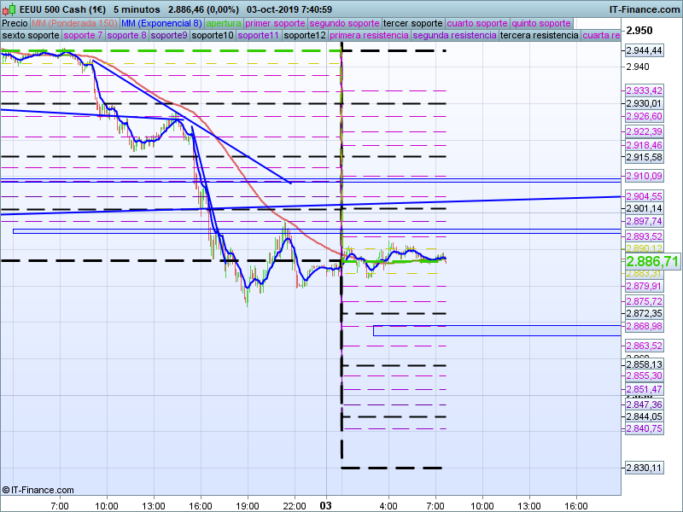Click the 5 minutos timeframe in title
The image size is (683, 512).
(137, 9)
